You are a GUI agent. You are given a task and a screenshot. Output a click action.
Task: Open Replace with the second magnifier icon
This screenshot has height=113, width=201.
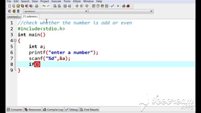pyautogui.click(x=59, y=6)
